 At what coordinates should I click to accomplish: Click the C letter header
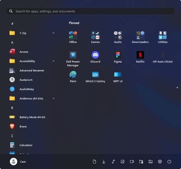12,136
